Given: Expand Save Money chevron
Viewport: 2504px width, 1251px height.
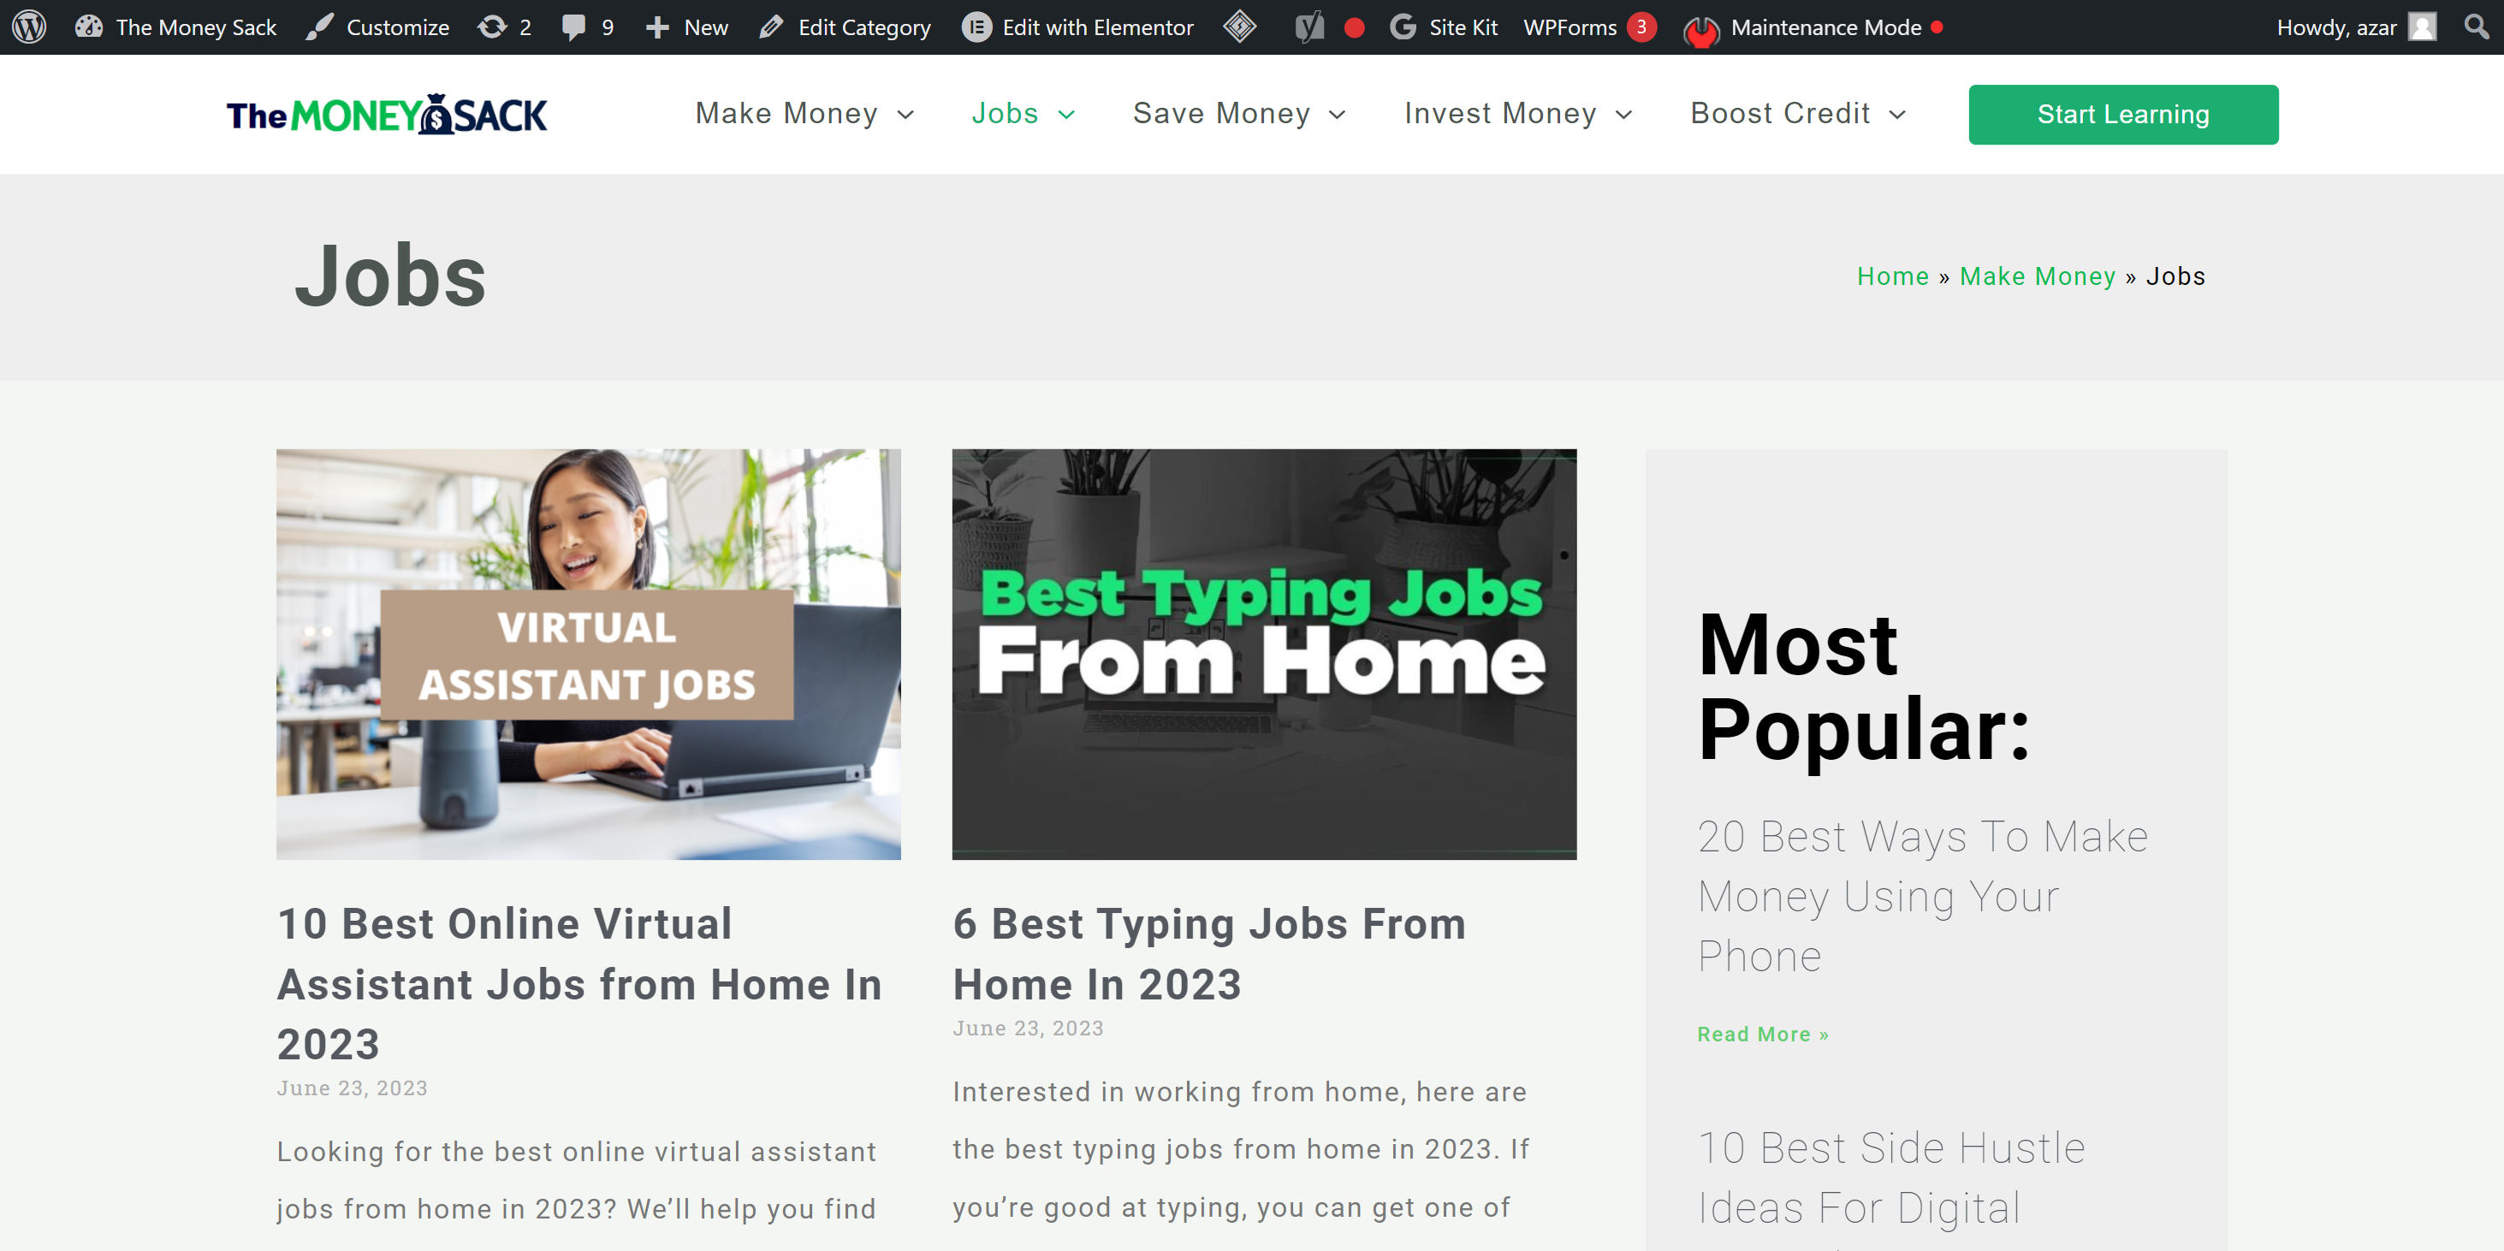Looking at the screenshot, I should click(x=1337, y=115).
